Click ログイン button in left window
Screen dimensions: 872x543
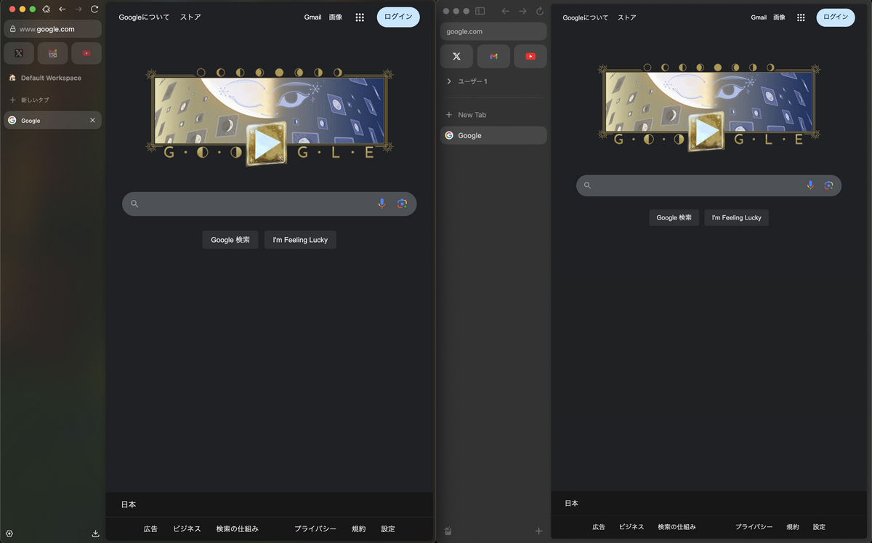pos(398,17)
